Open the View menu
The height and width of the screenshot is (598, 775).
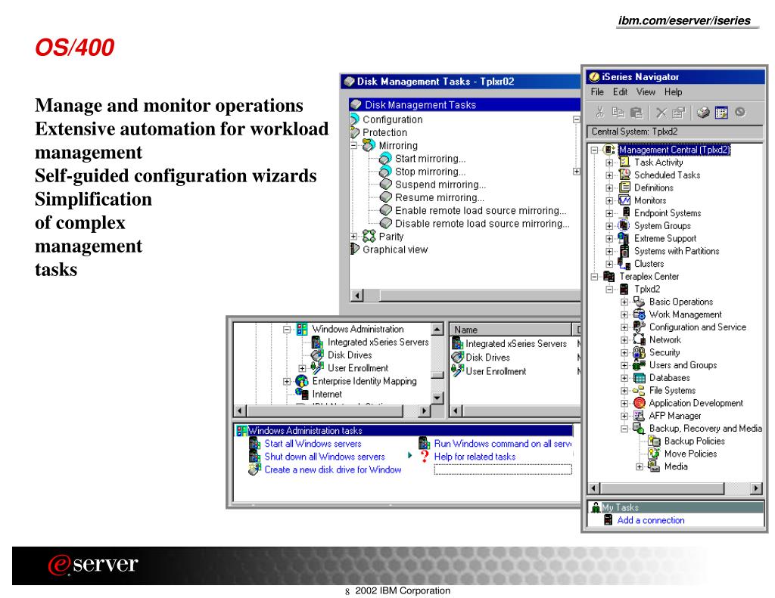click(646, 91)
